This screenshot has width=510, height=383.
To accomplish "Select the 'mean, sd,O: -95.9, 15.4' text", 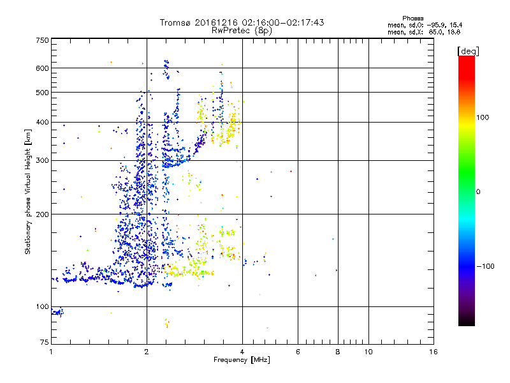I will (x=425, y=25).
